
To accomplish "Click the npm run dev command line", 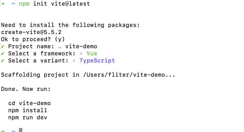I will [28, 118].
